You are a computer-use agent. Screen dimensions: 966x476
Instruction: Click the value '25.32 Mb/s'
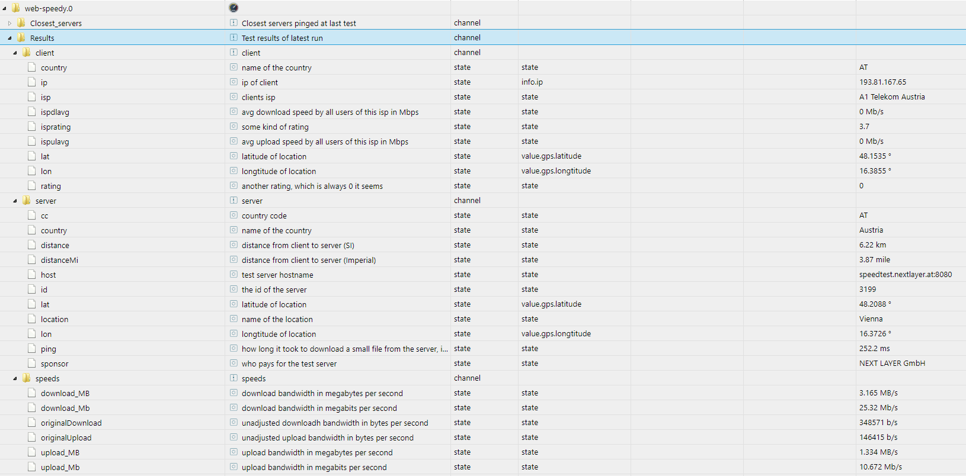878,408
